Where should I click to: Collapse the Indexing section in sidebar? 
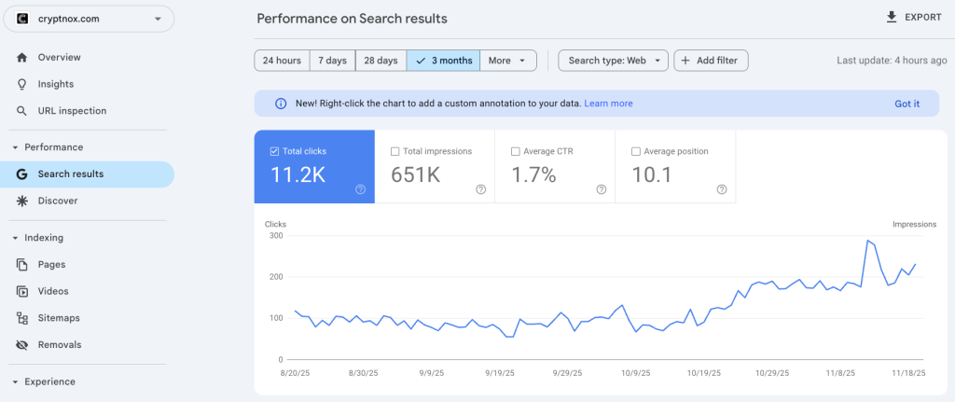(x=16, y=238)
